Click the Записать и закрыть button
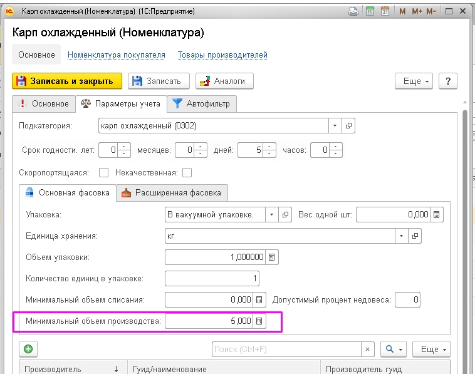This screenshot has width=475, height=374. pos(67,81)
